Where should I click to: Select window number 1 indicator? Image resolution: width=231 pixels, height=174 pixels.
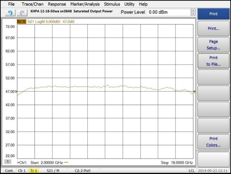click(x=8, y=162)
